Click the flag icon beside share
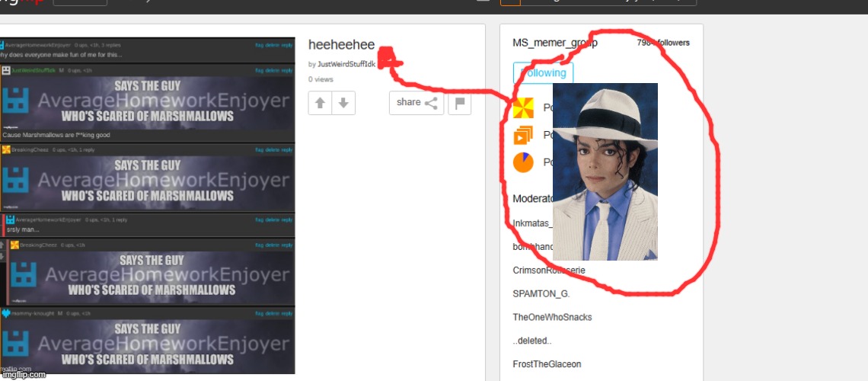Viewport: 868px width, 381px height. 459,103
